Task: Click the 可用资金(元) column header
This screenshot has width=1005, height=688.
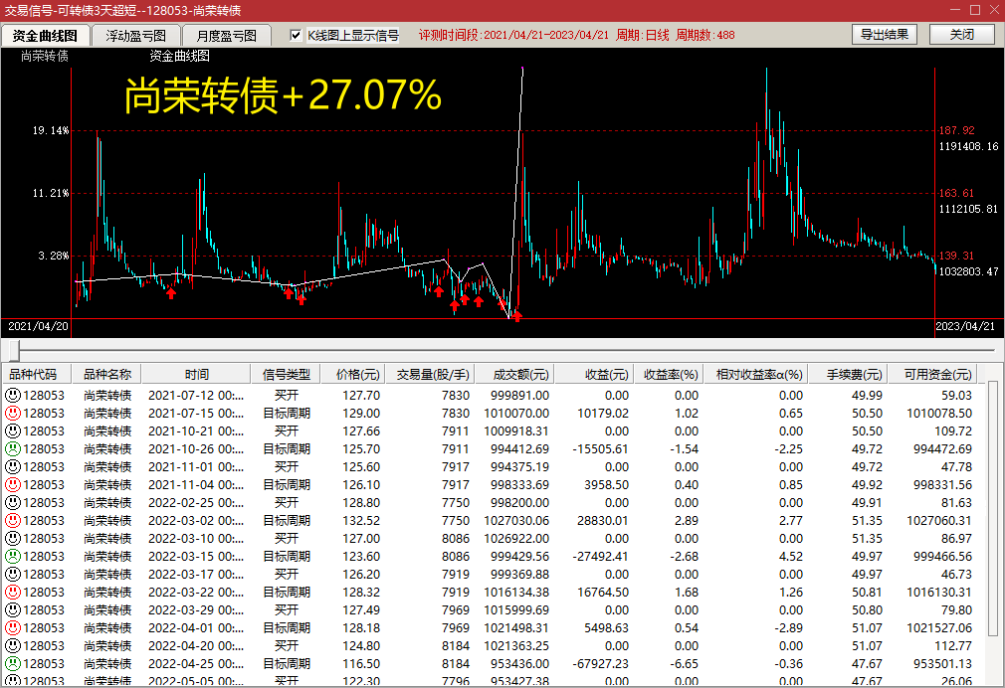Action: click(x=936, y=375)
